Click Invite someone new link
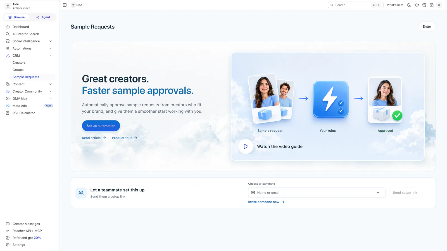Viewport: 447px width, 251px height. (x=266, y=202)
